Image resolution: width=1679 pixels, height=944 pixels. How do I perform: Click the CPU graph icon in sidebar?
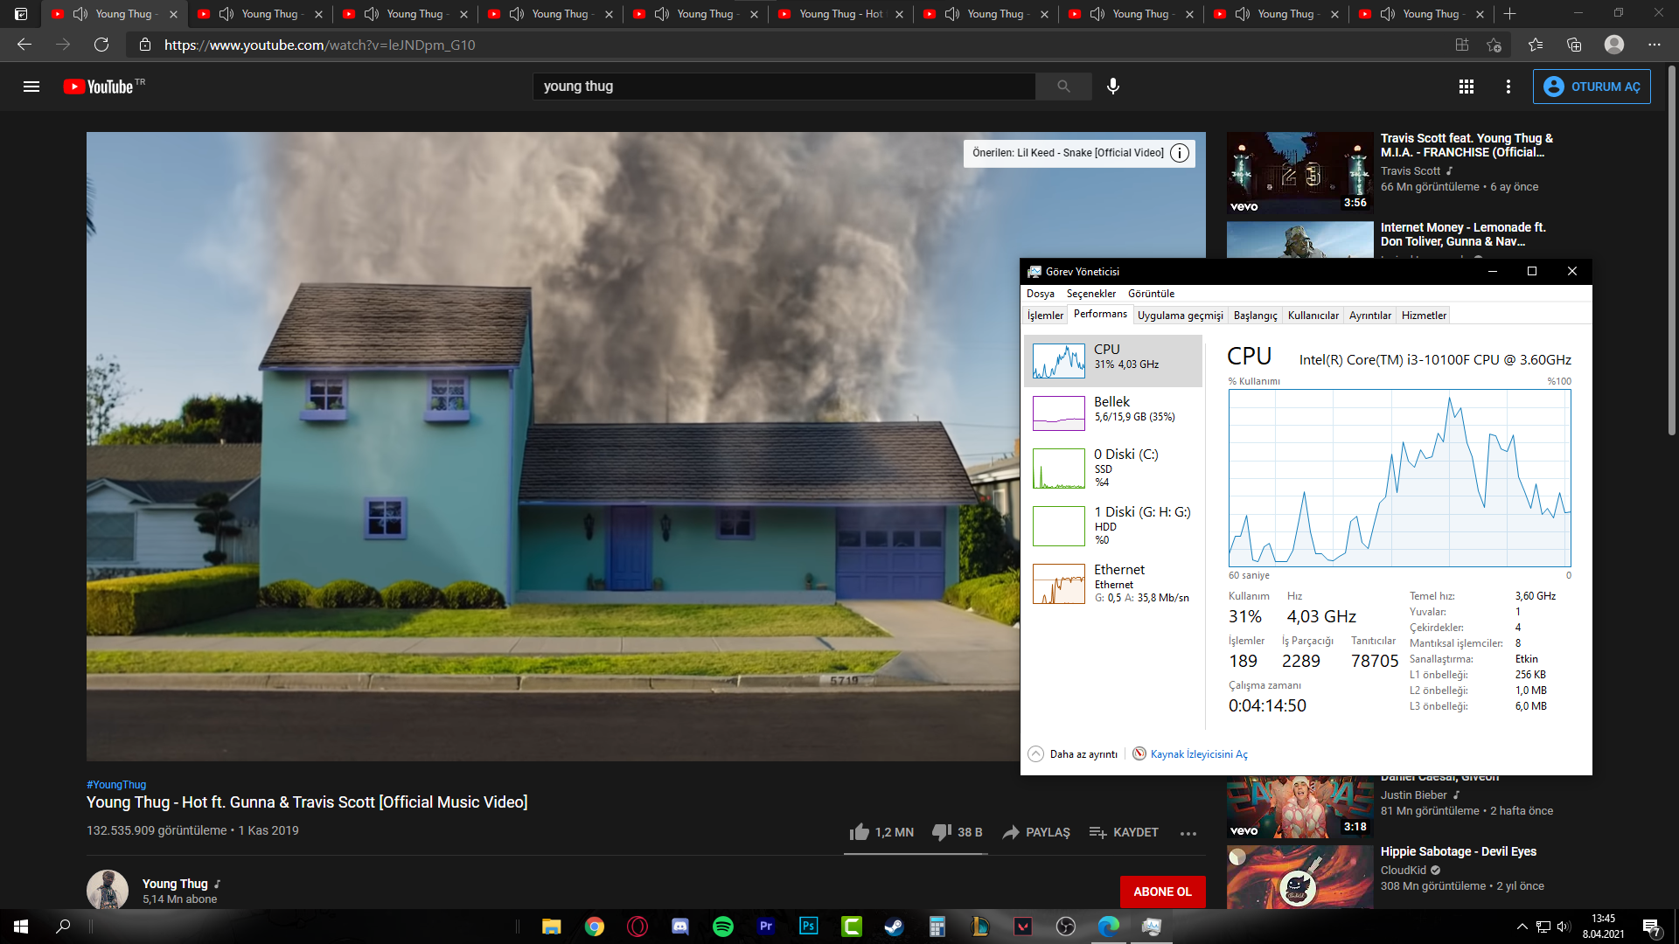pyautogui.click(x=1057, y=357)
